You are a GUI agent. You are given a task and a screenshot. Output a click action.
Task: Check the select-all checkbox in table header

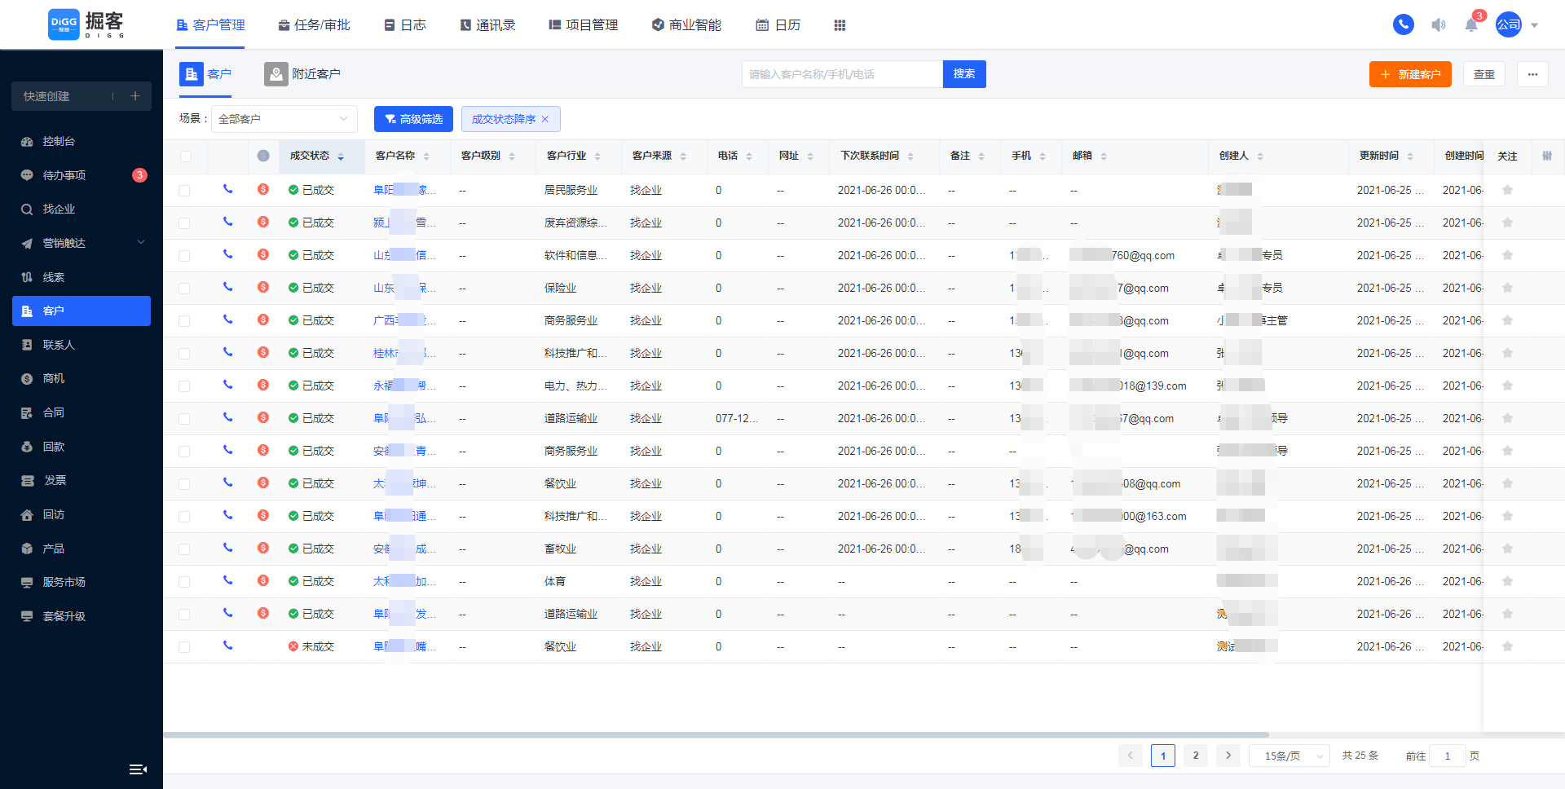(x=184, y=156)
